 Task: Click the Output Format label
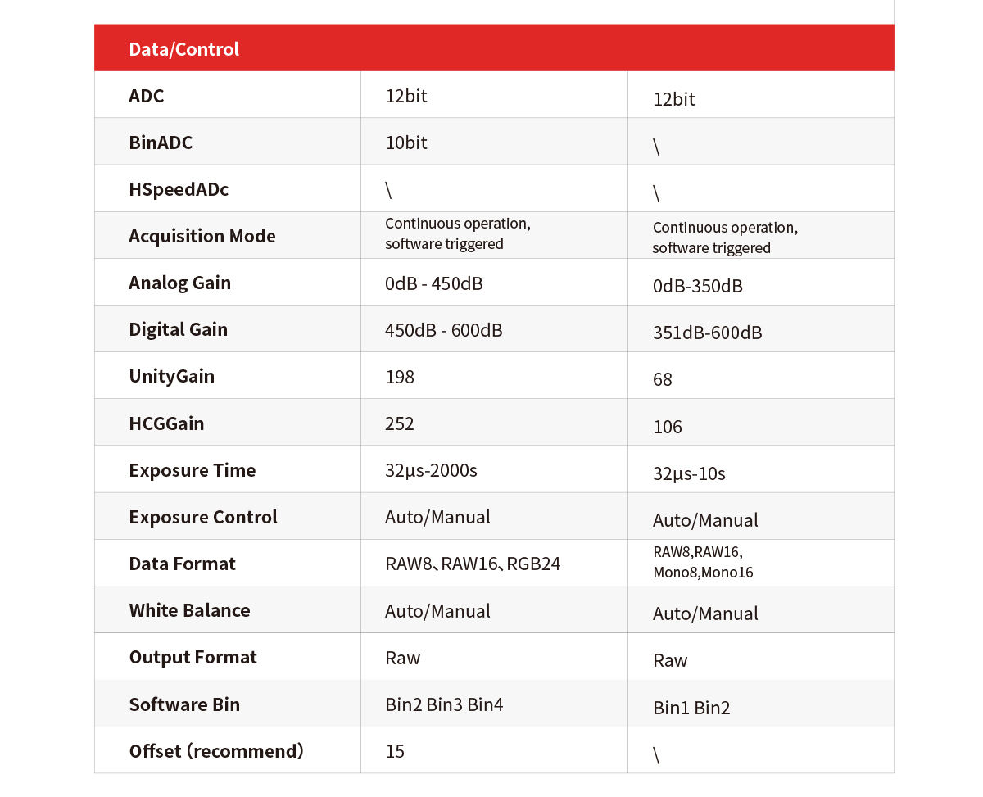pos(193,657)
